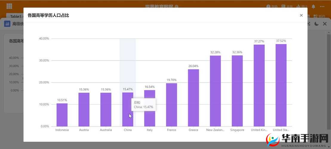Open the three-dot more options menu
The height and width of the screenshot is (149, 331).
[x=322, y=7]
